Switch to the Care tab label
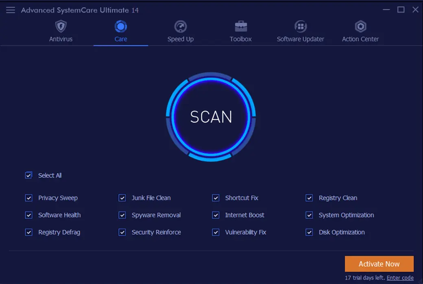The image size is (423, 284). coord(120,39)
